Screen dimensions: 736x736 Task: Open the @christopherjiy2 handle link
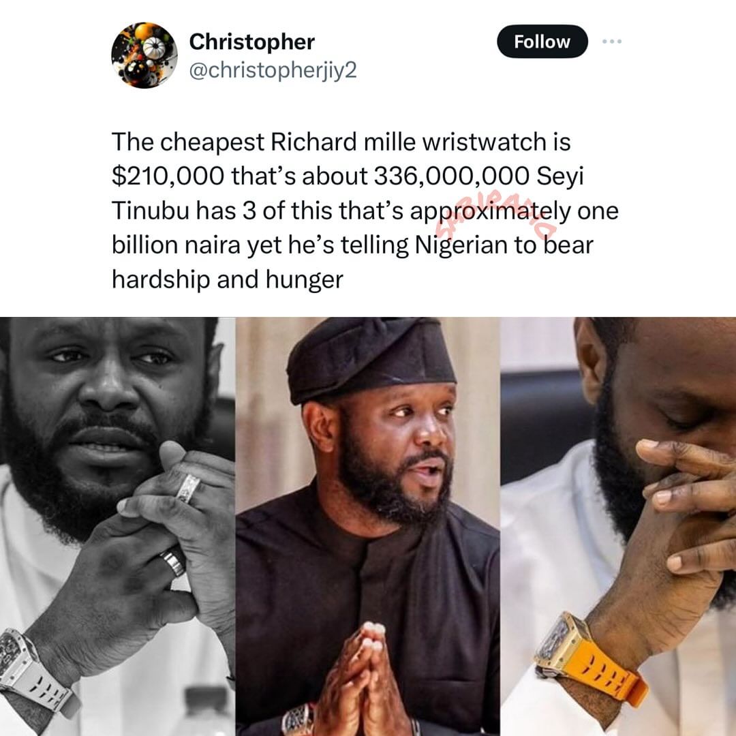(273, 71)
